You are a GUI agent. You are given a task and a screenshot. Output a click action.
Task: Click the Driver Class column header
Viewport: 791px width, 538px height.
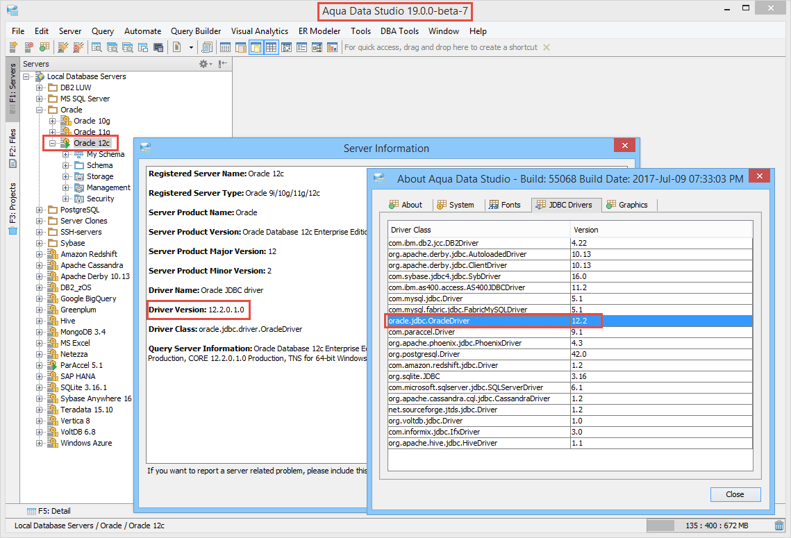(x=478, y=229)
